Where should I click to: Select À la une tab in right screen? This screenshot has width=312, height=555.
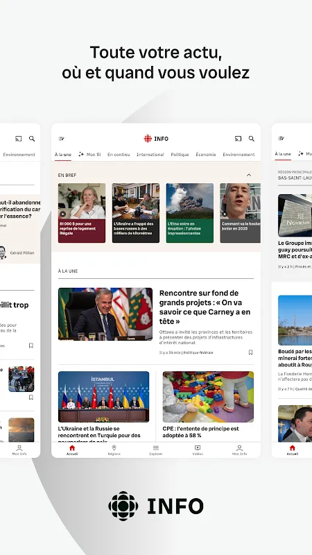(283, 154)
